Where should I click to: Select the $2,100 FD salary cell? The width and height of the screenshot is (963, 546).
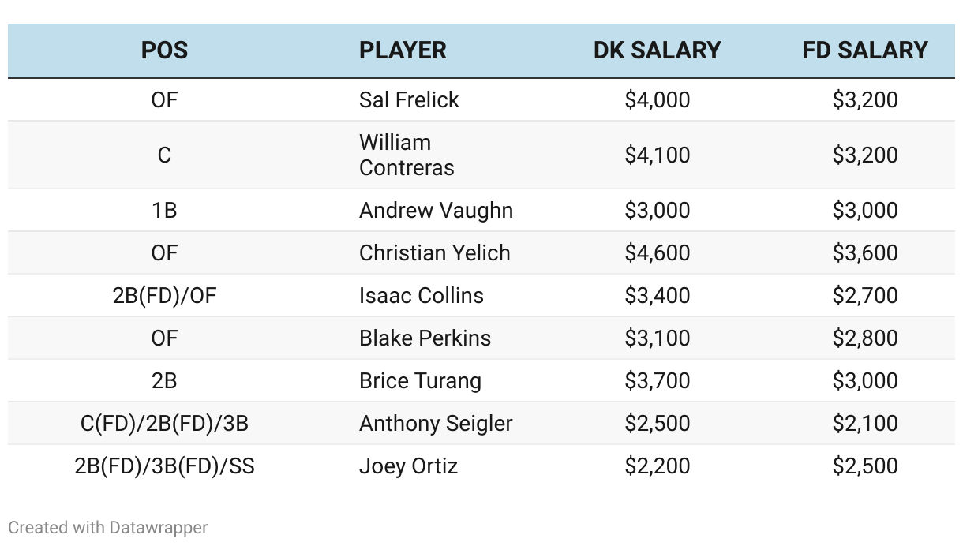pyautogui.click(x=865, y=423)
